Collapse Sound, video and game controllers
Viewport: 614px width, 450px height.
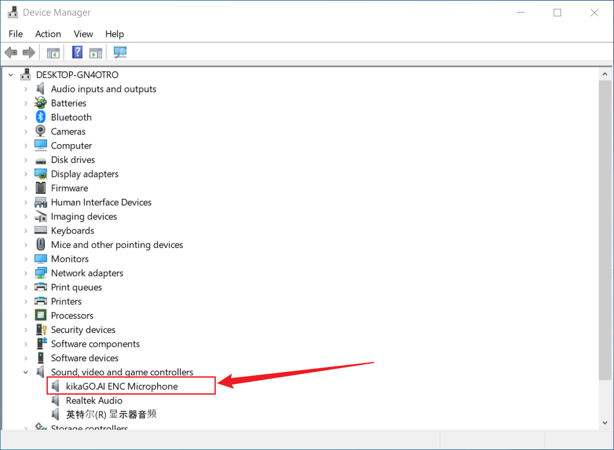click(26, 372)
